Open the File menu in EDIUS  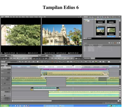pyautogui.click(x=11, y=17)
